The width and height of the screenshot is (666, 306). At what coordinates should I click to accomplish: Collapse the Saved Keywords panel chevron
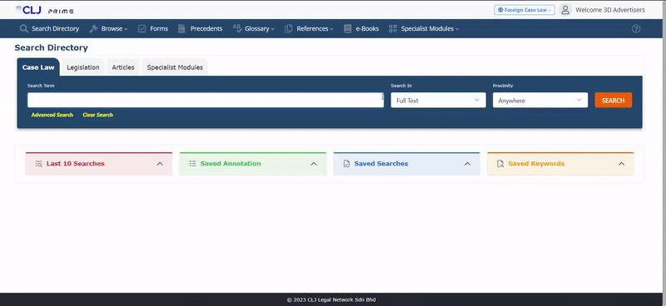[621, 164]
